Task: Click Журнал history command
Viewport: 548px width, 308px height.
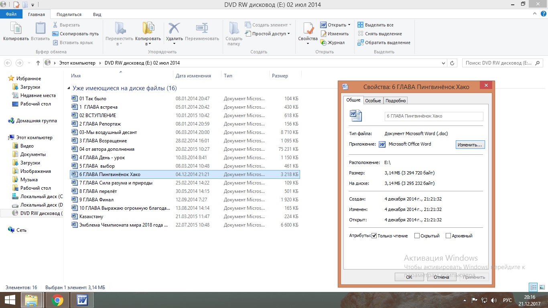Action: click(x=333, y=43)
